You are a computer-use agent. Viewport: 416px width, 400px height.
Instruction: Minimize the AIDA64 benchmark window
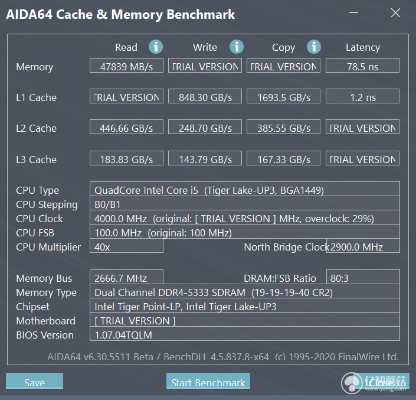(353, 12)
